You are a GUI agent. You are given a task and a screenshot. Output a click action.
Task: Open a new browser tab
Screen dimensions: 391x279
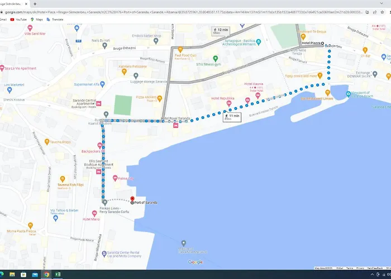pyautogui.click(x=35, y=3)
